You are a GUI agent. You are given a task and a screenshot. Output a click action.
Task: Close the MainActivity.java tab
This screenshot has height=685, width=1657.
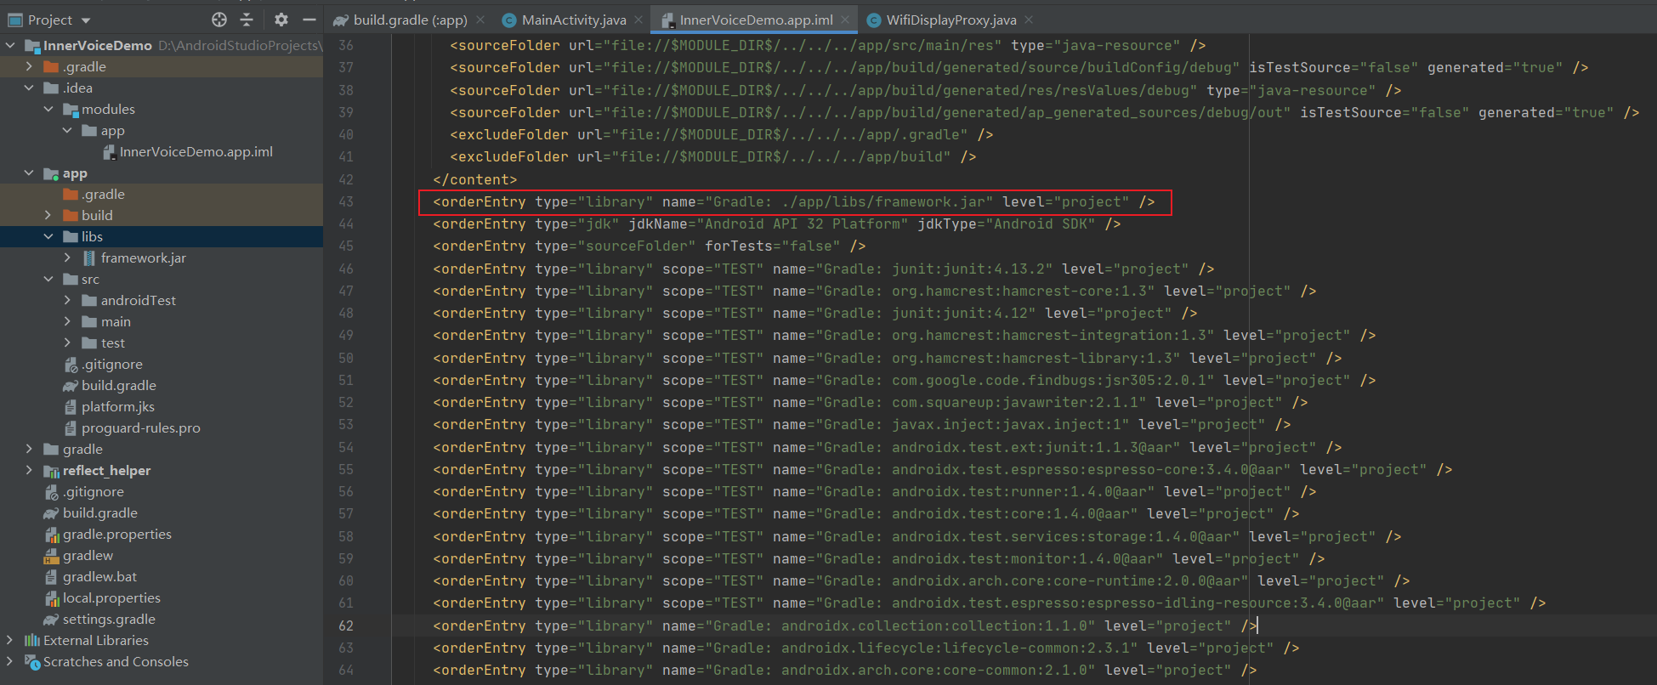pyautogui.click(x=638, y=20)
